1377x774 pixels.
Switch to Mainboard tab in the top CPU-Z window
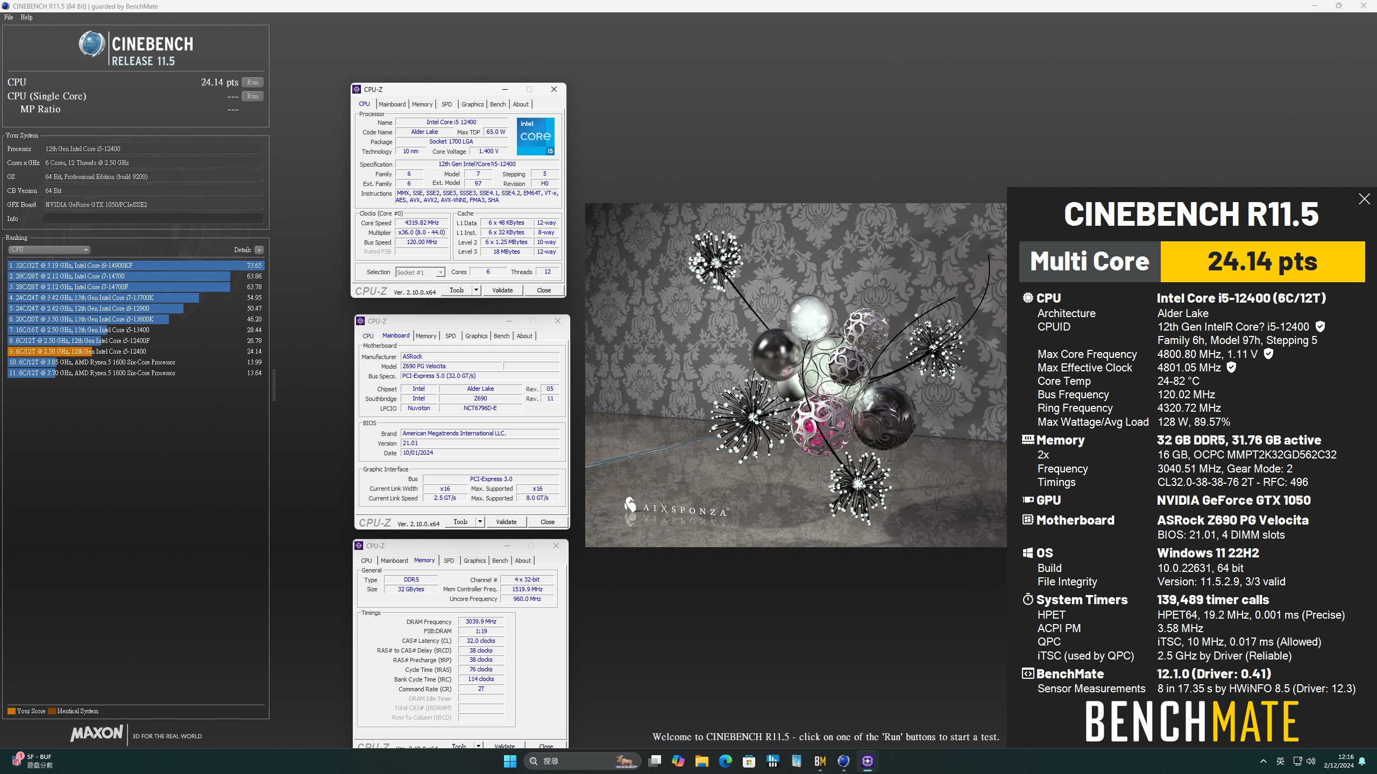[x=392, y=104]
